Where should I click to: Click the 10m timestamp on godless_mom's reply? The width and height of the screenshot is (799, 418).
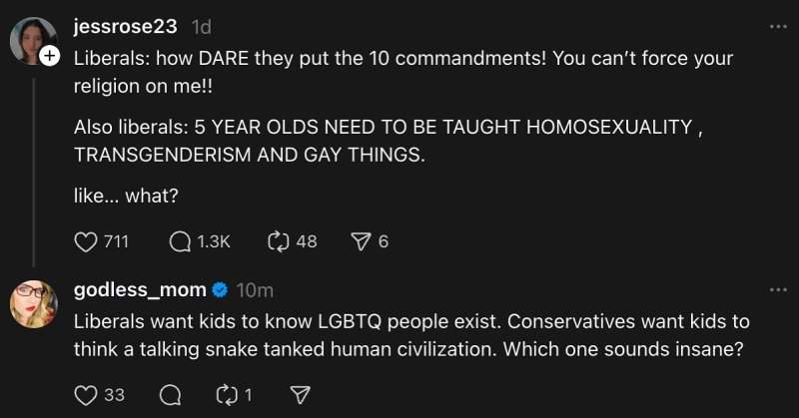pyautogui.click(x=257, y=290)
